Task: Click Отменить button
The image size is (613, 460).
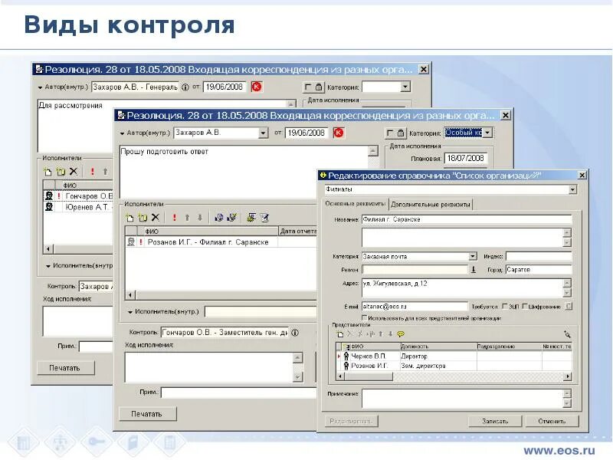Action: [x=552, y=421]
